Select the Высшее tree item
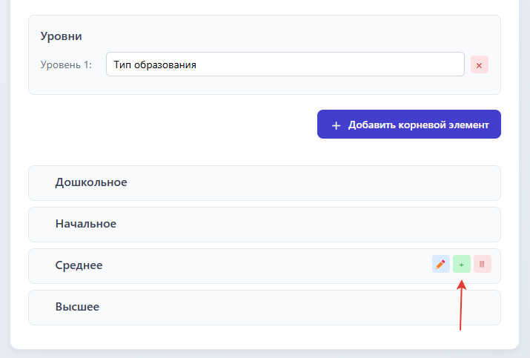 [x=77, y=307]
